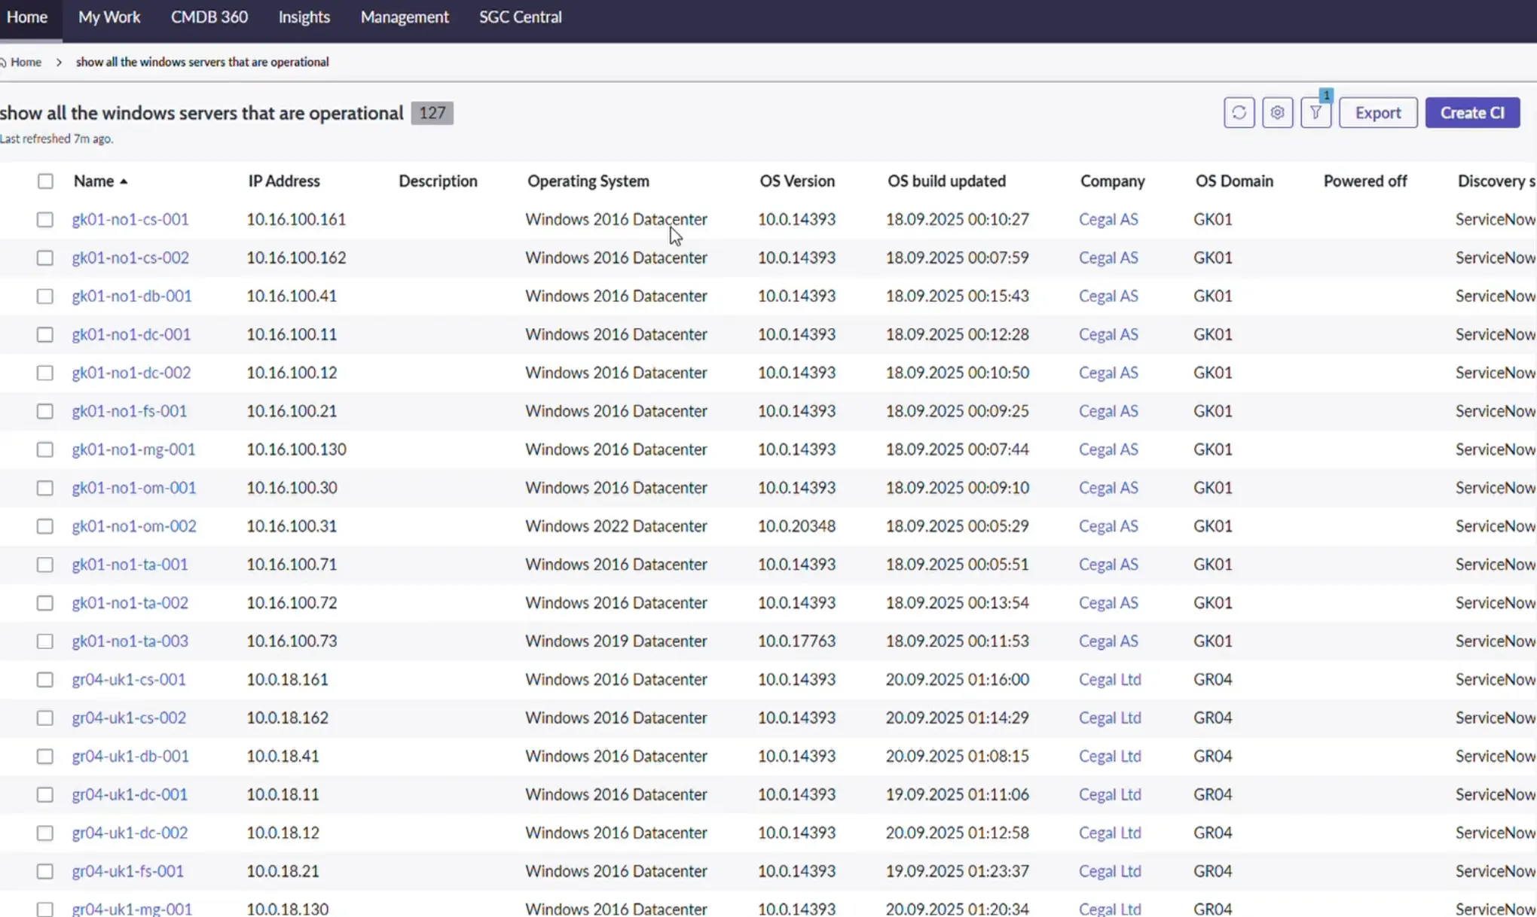Click the Name sort ascending arrow

click(x=124, y=181)
